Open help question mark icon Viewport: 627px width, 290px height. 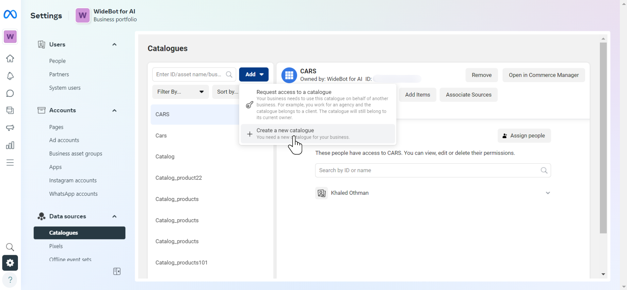coord(10,280)
